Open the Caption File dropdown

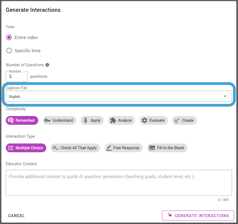click(119, 96)
